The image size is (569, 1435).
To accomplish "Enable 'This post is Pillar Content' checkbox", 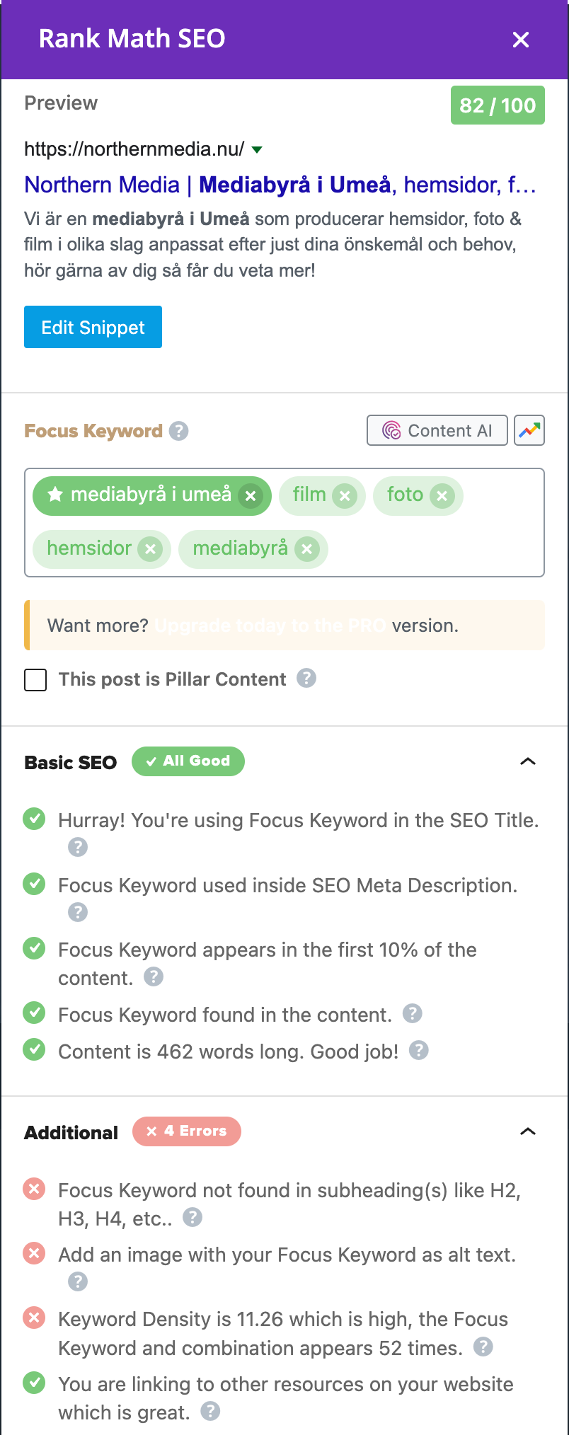I will [x=35, y=680].
